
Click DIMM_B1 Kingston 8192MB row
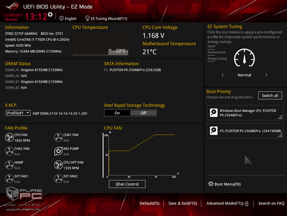[x=34, y=82]
